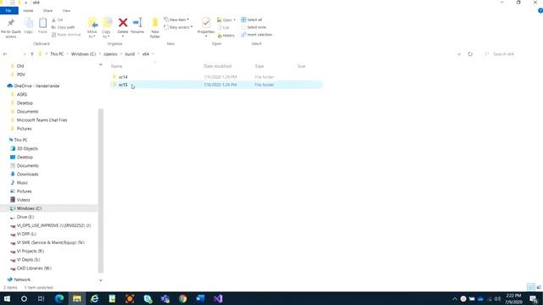Open ASRS folder in navigation pane
Image resolution: width=543 pixels, height=305 pixels.
(22, 94)
